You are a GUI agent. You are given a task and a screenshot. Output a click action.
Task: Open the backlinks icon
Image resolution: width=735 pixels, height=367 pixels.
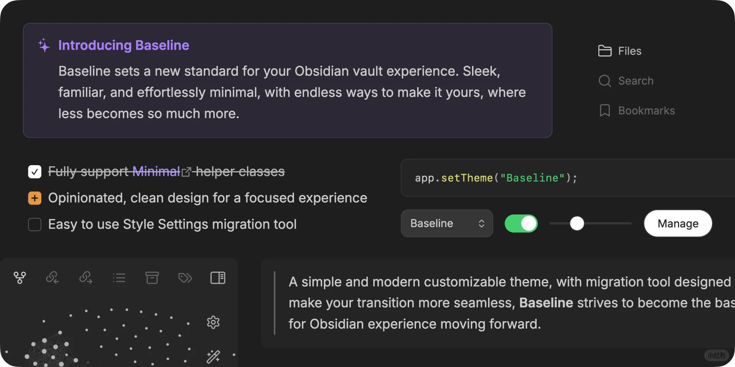tap(52, 278)
